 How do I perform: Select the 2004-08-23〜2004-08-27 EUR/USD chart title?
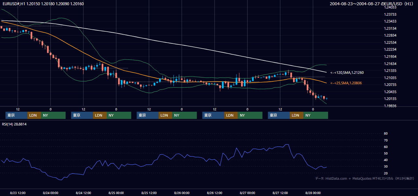point(372,4)
